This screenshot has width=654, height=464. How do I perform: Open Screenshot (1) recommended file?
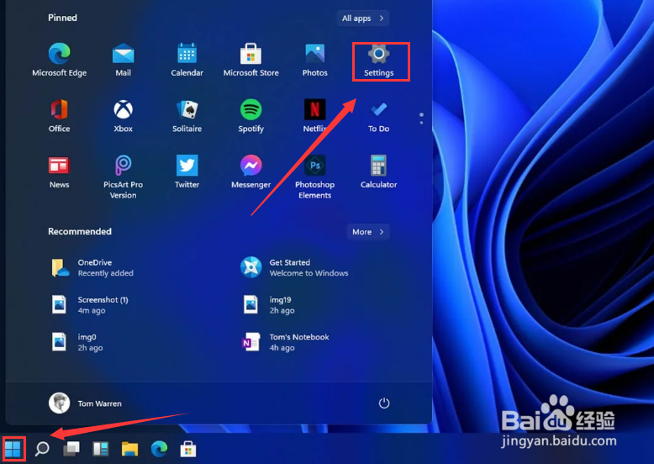(91, 305)
